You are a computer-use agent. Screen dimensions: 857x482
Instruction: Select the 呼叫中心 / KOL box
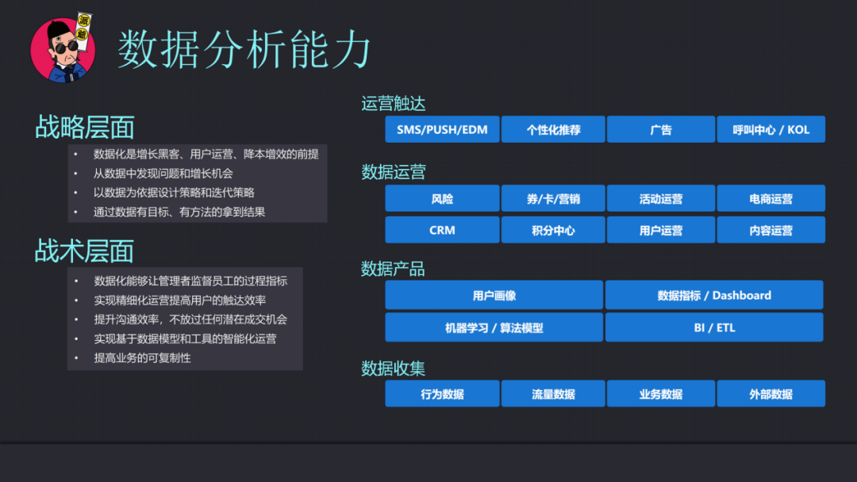point(771,129)
